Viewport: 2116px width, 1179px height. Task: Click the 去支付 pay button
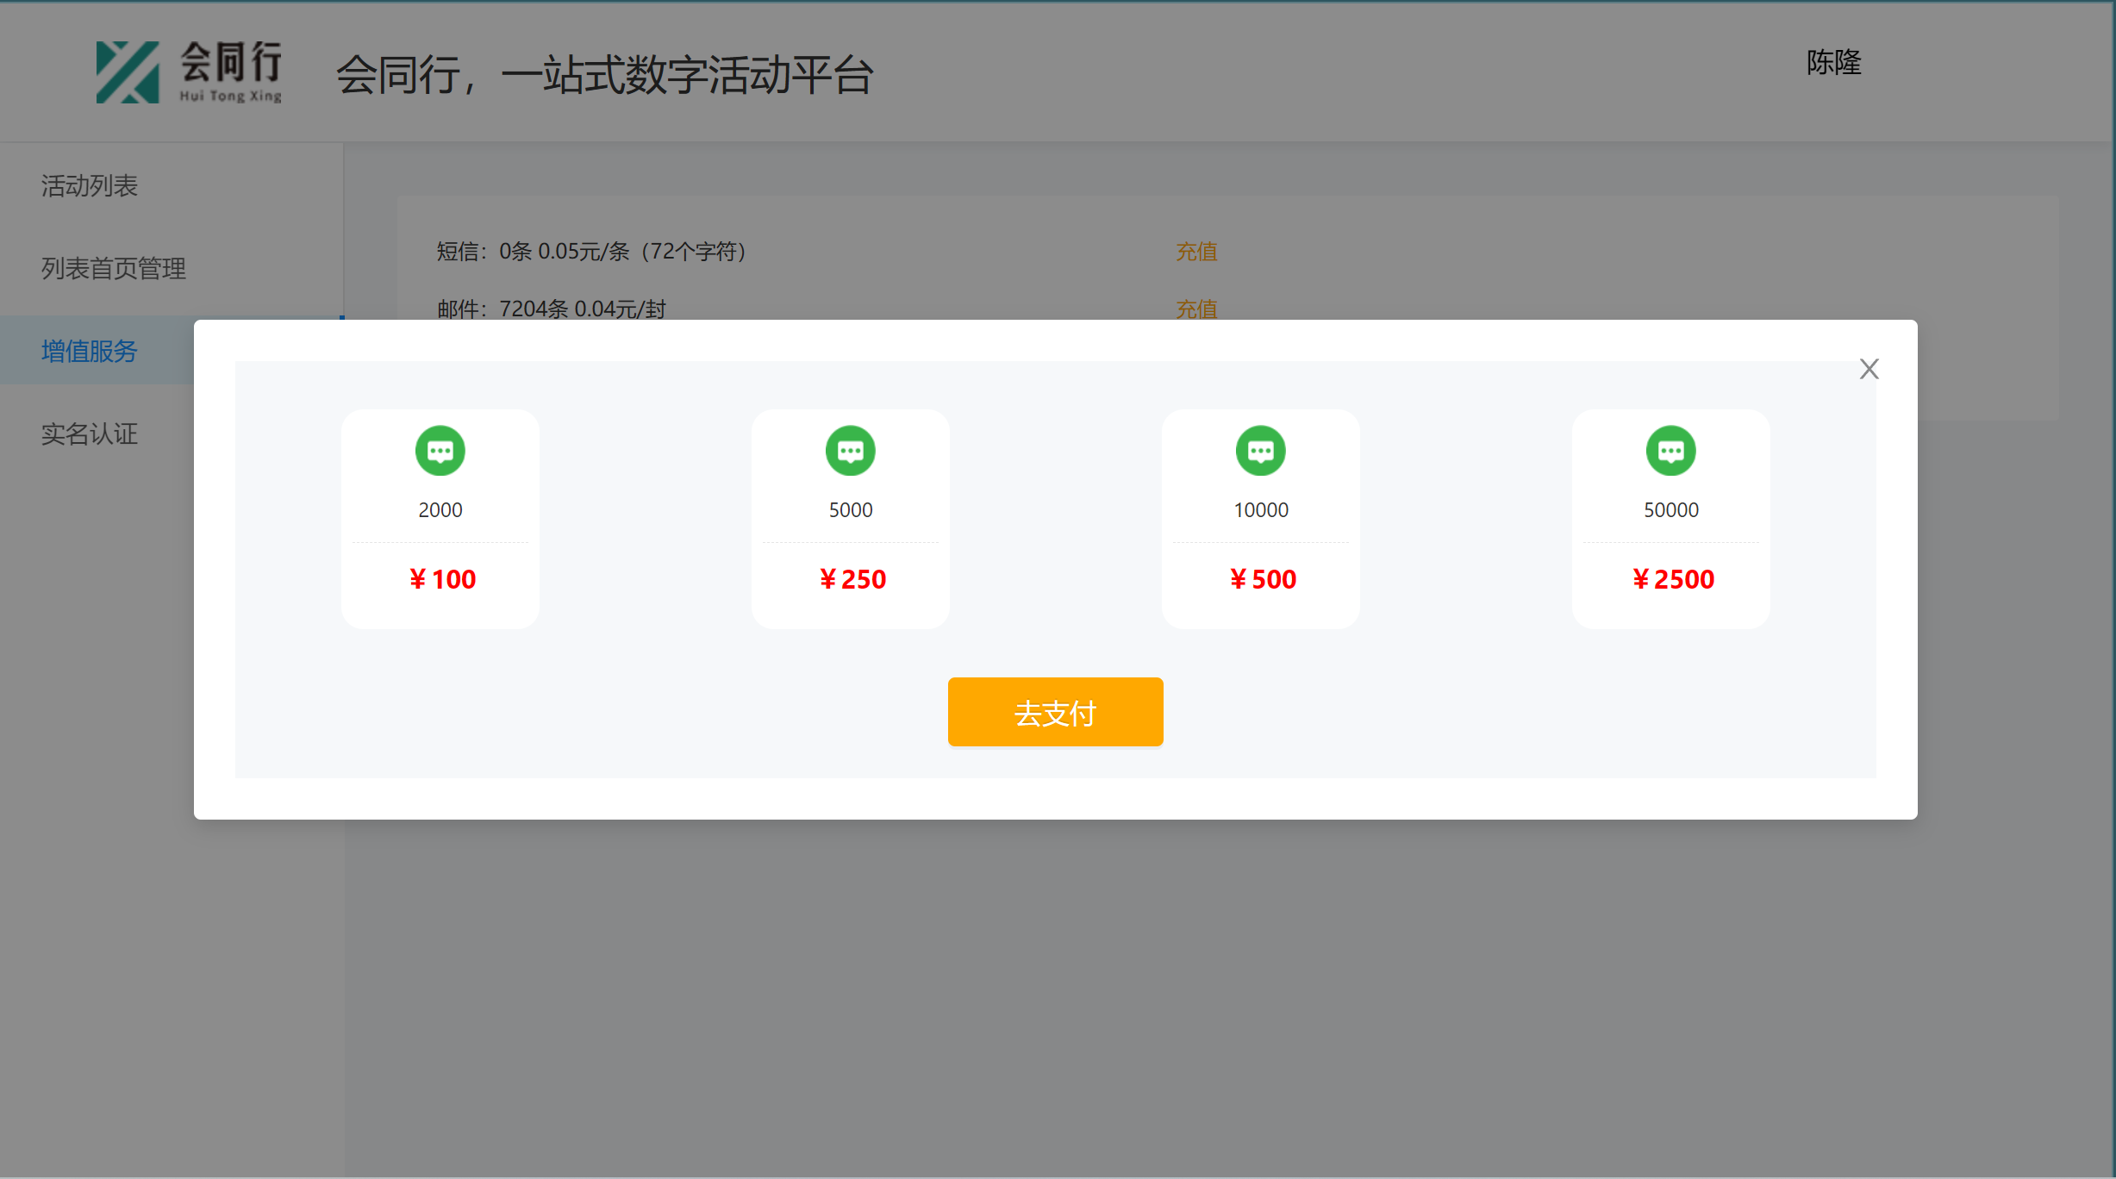pos(1056,712)
